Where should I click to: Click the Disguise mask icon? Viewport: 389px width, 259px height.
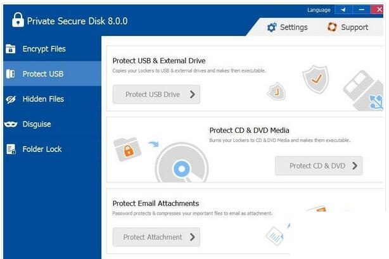tap(10, 124)
